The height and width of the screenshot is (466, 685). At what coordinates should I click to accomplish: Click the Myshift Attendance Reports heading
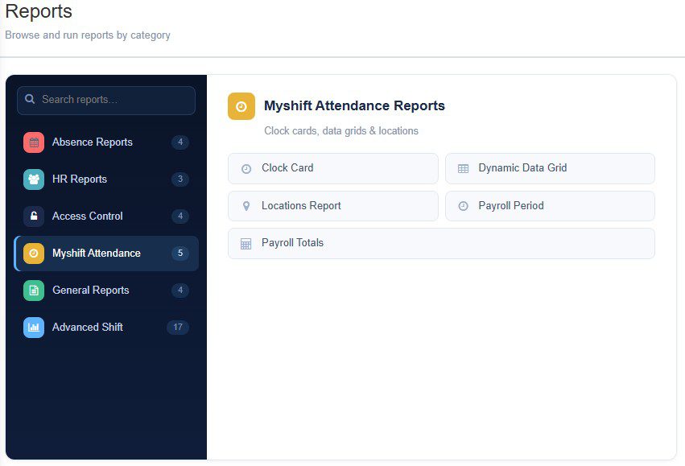tap(354, 105)
